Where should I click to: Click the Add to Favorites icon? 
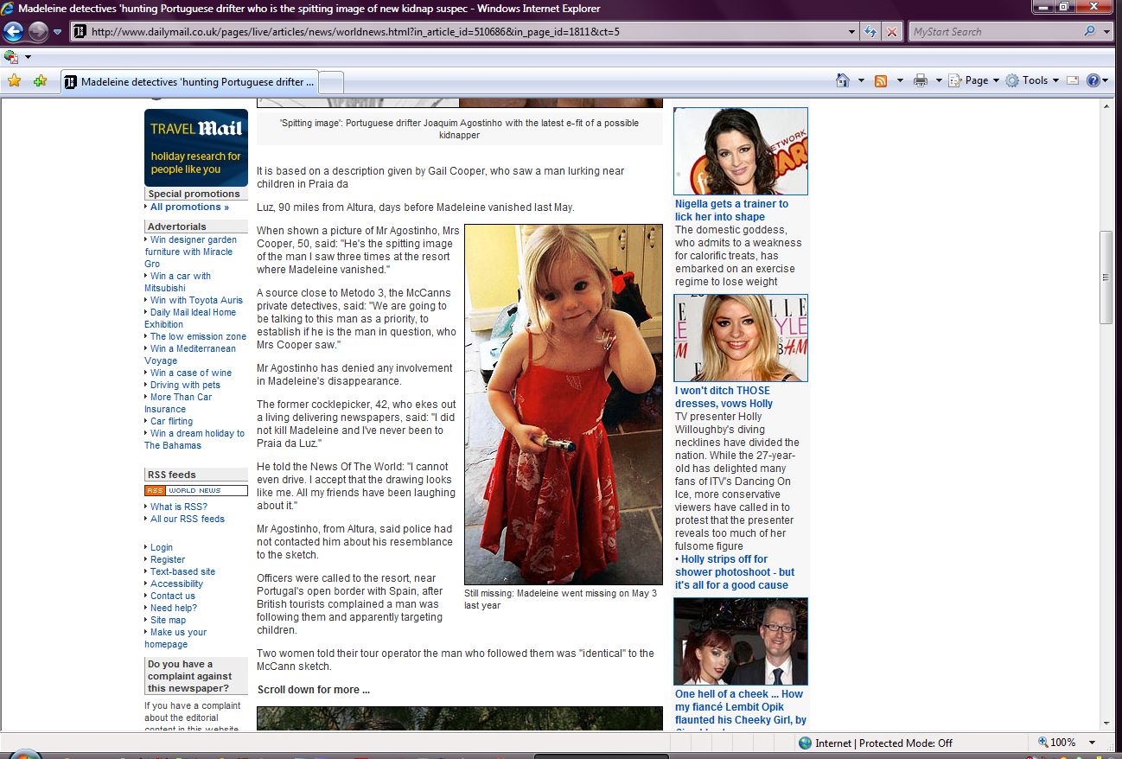(40, 81)
